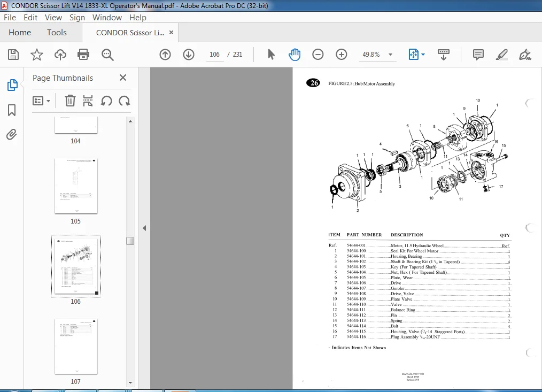The width and height of the screenshot is (542, 392).
Task: Click part number 54644-116 in last row
Action: [356, 336]
